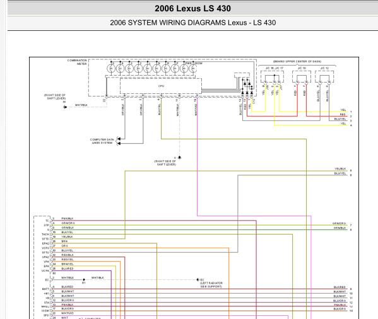Click the SNOW indicator lamp symbol
This screenshot has height=319, width=378.
(x=193, y=69)
